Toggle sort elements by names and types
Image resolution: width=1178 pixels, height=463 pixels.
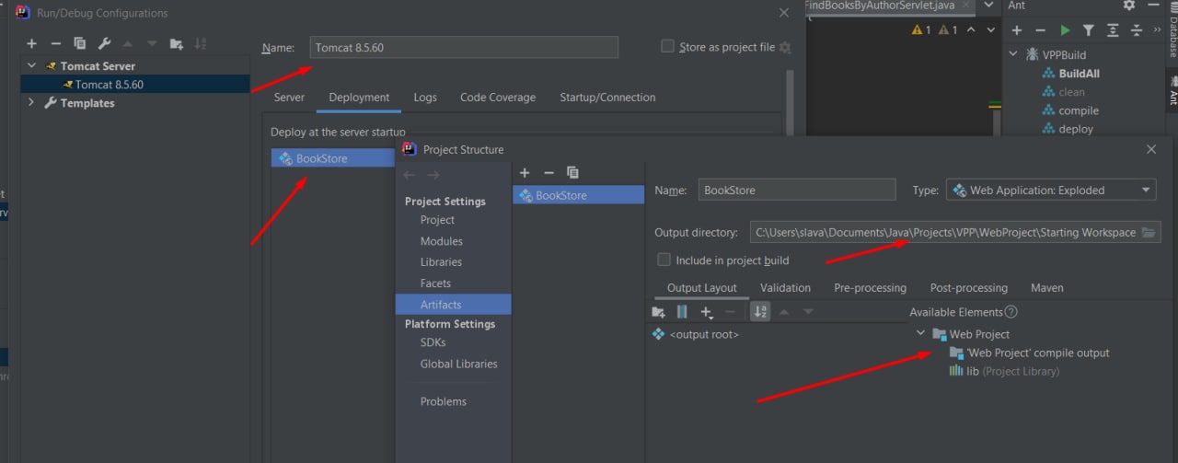click(x=760, y=312)
